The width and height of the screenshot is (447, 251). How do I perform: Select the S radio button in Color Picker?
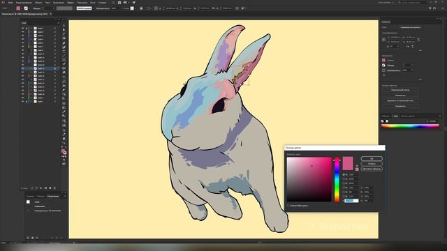point(344,179)
